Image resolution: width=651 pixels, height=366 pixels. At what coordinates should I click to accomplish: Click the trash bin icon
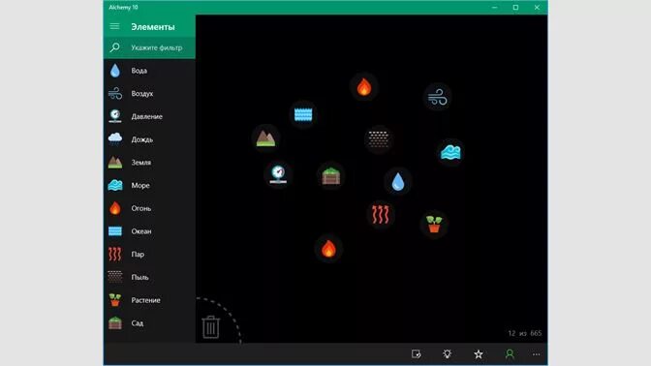[x=211, y=327]
